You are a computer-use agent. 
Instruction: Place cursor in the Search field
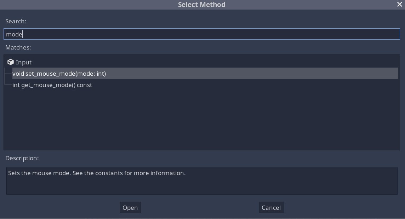(x=202, y=34)
